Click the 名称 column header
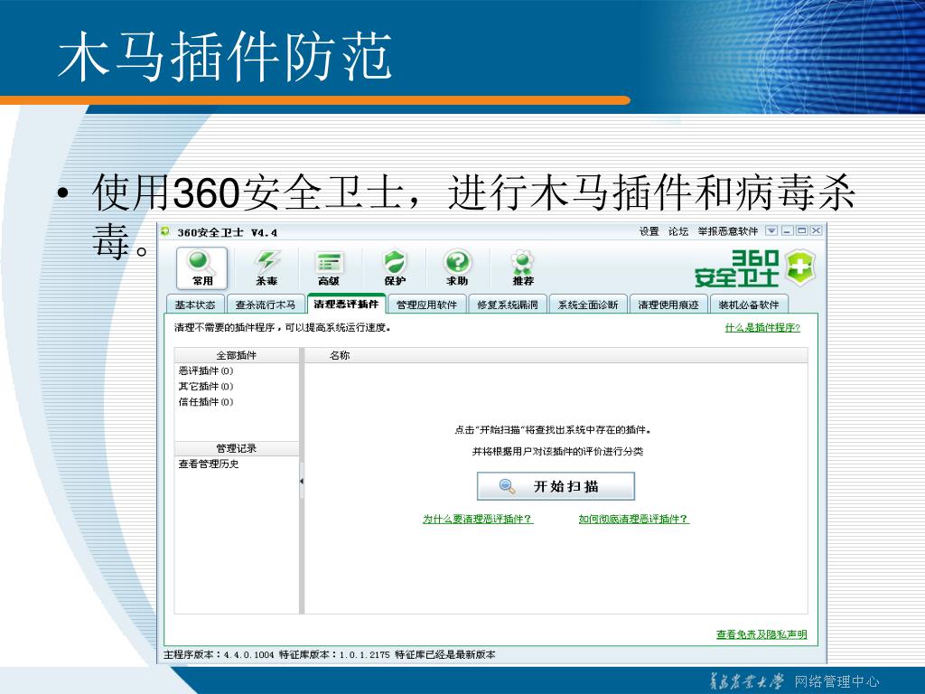Viewport: 925px width, 694px height. tap(340, 355)
